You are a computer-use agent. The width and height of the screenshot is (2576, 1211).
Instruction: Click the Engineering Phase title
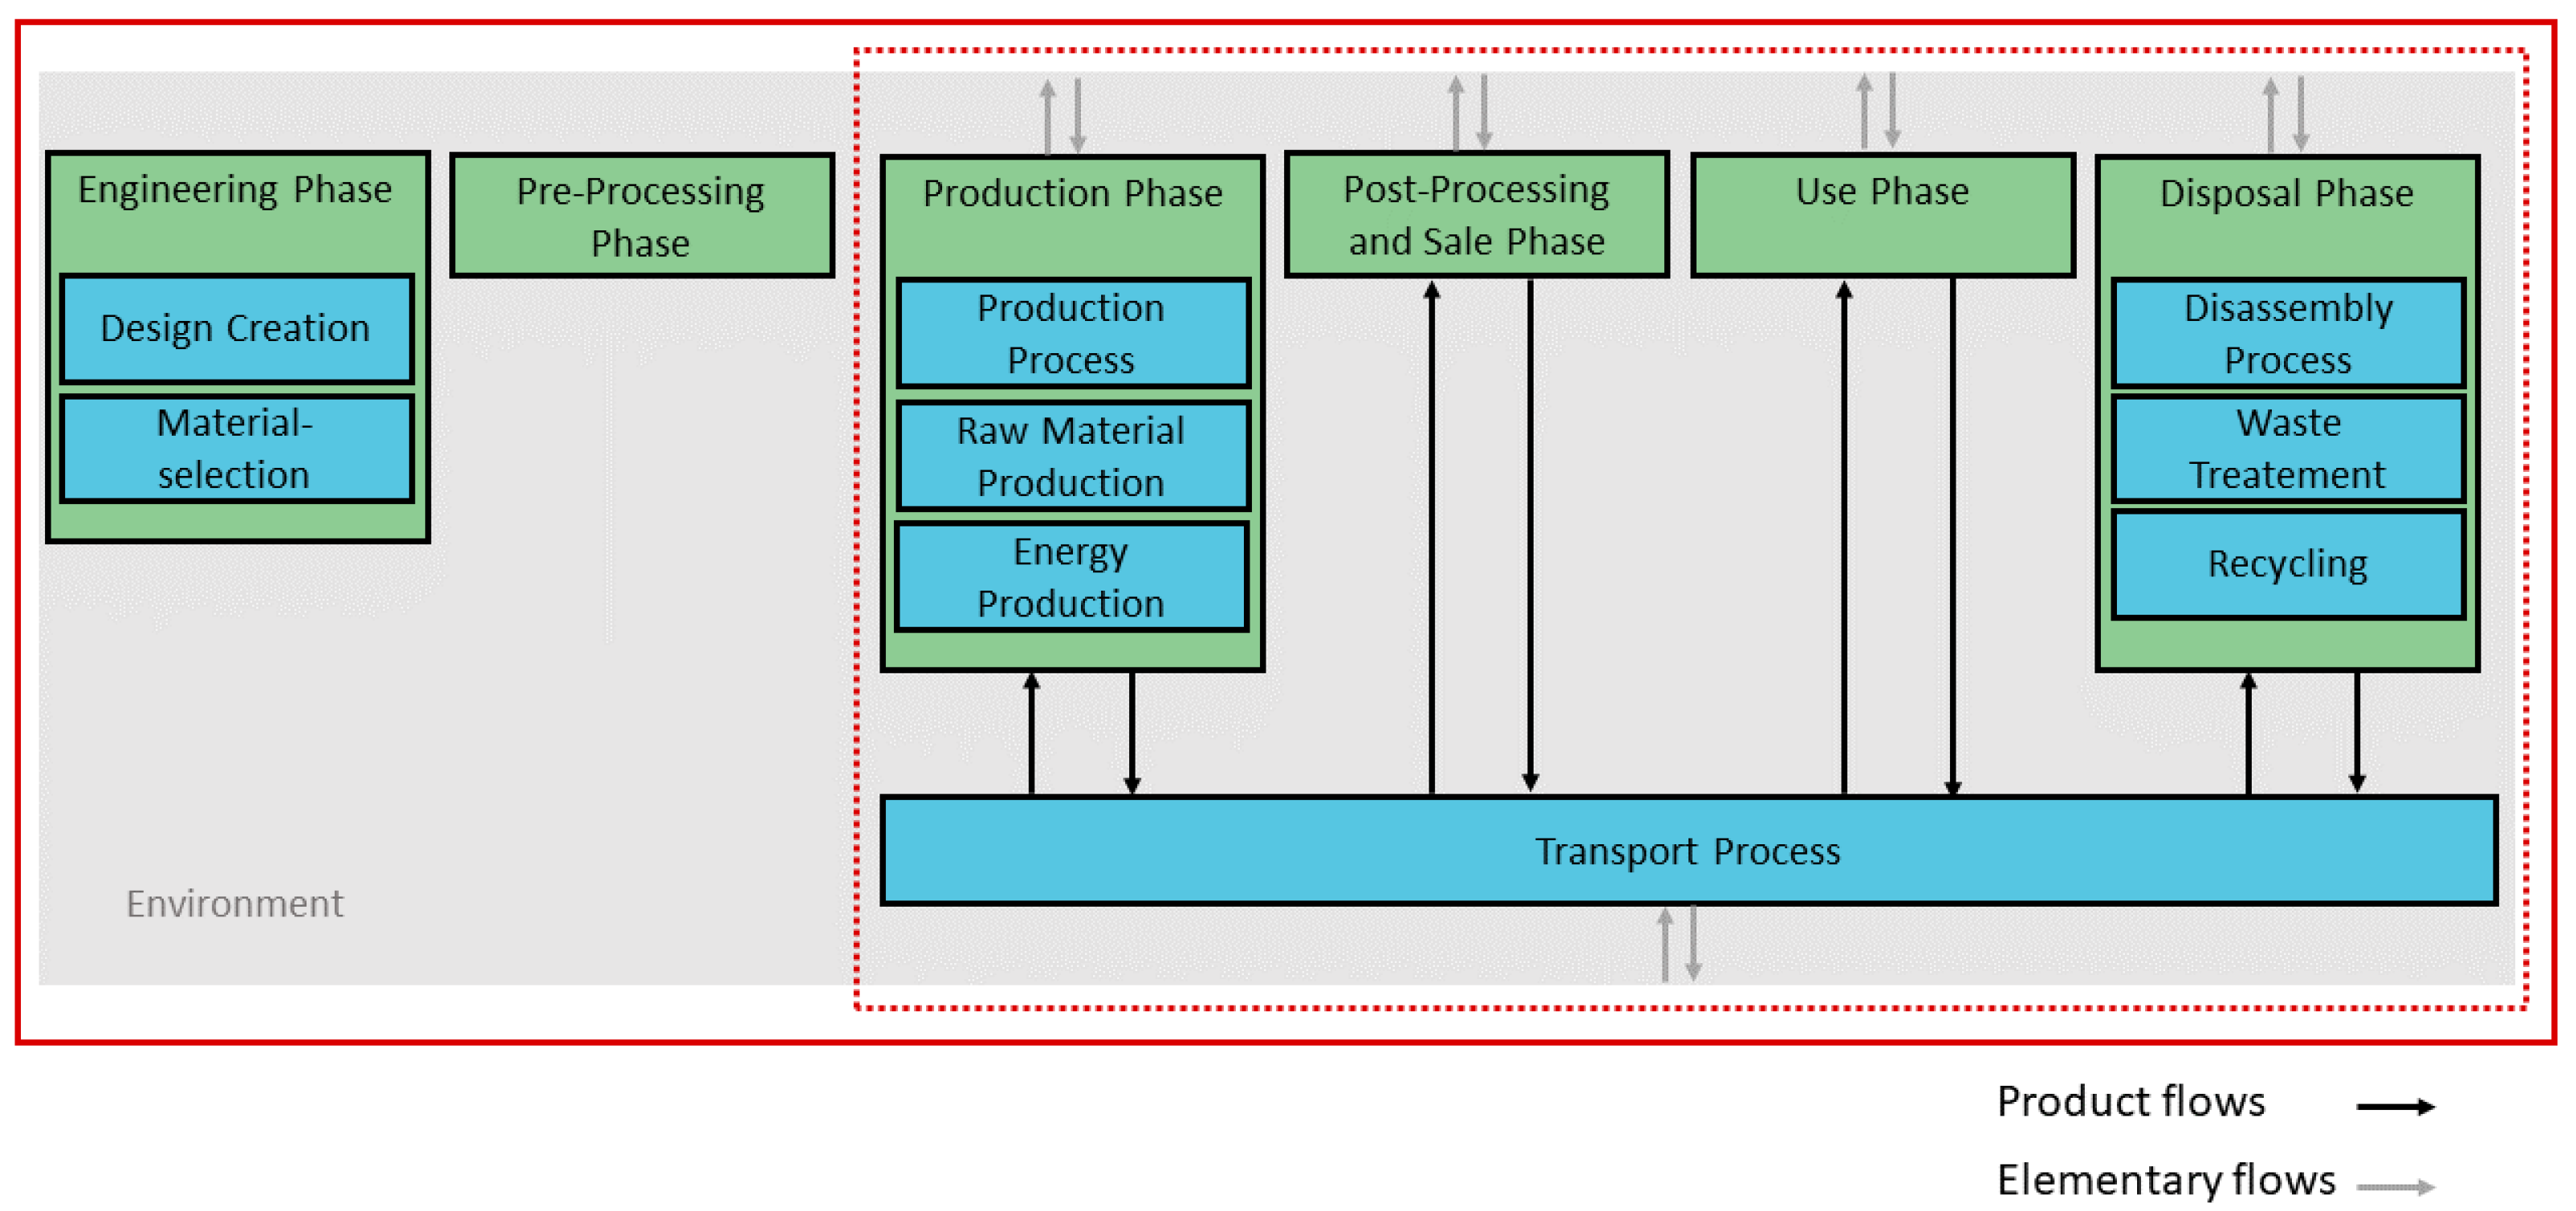[235, 190]
